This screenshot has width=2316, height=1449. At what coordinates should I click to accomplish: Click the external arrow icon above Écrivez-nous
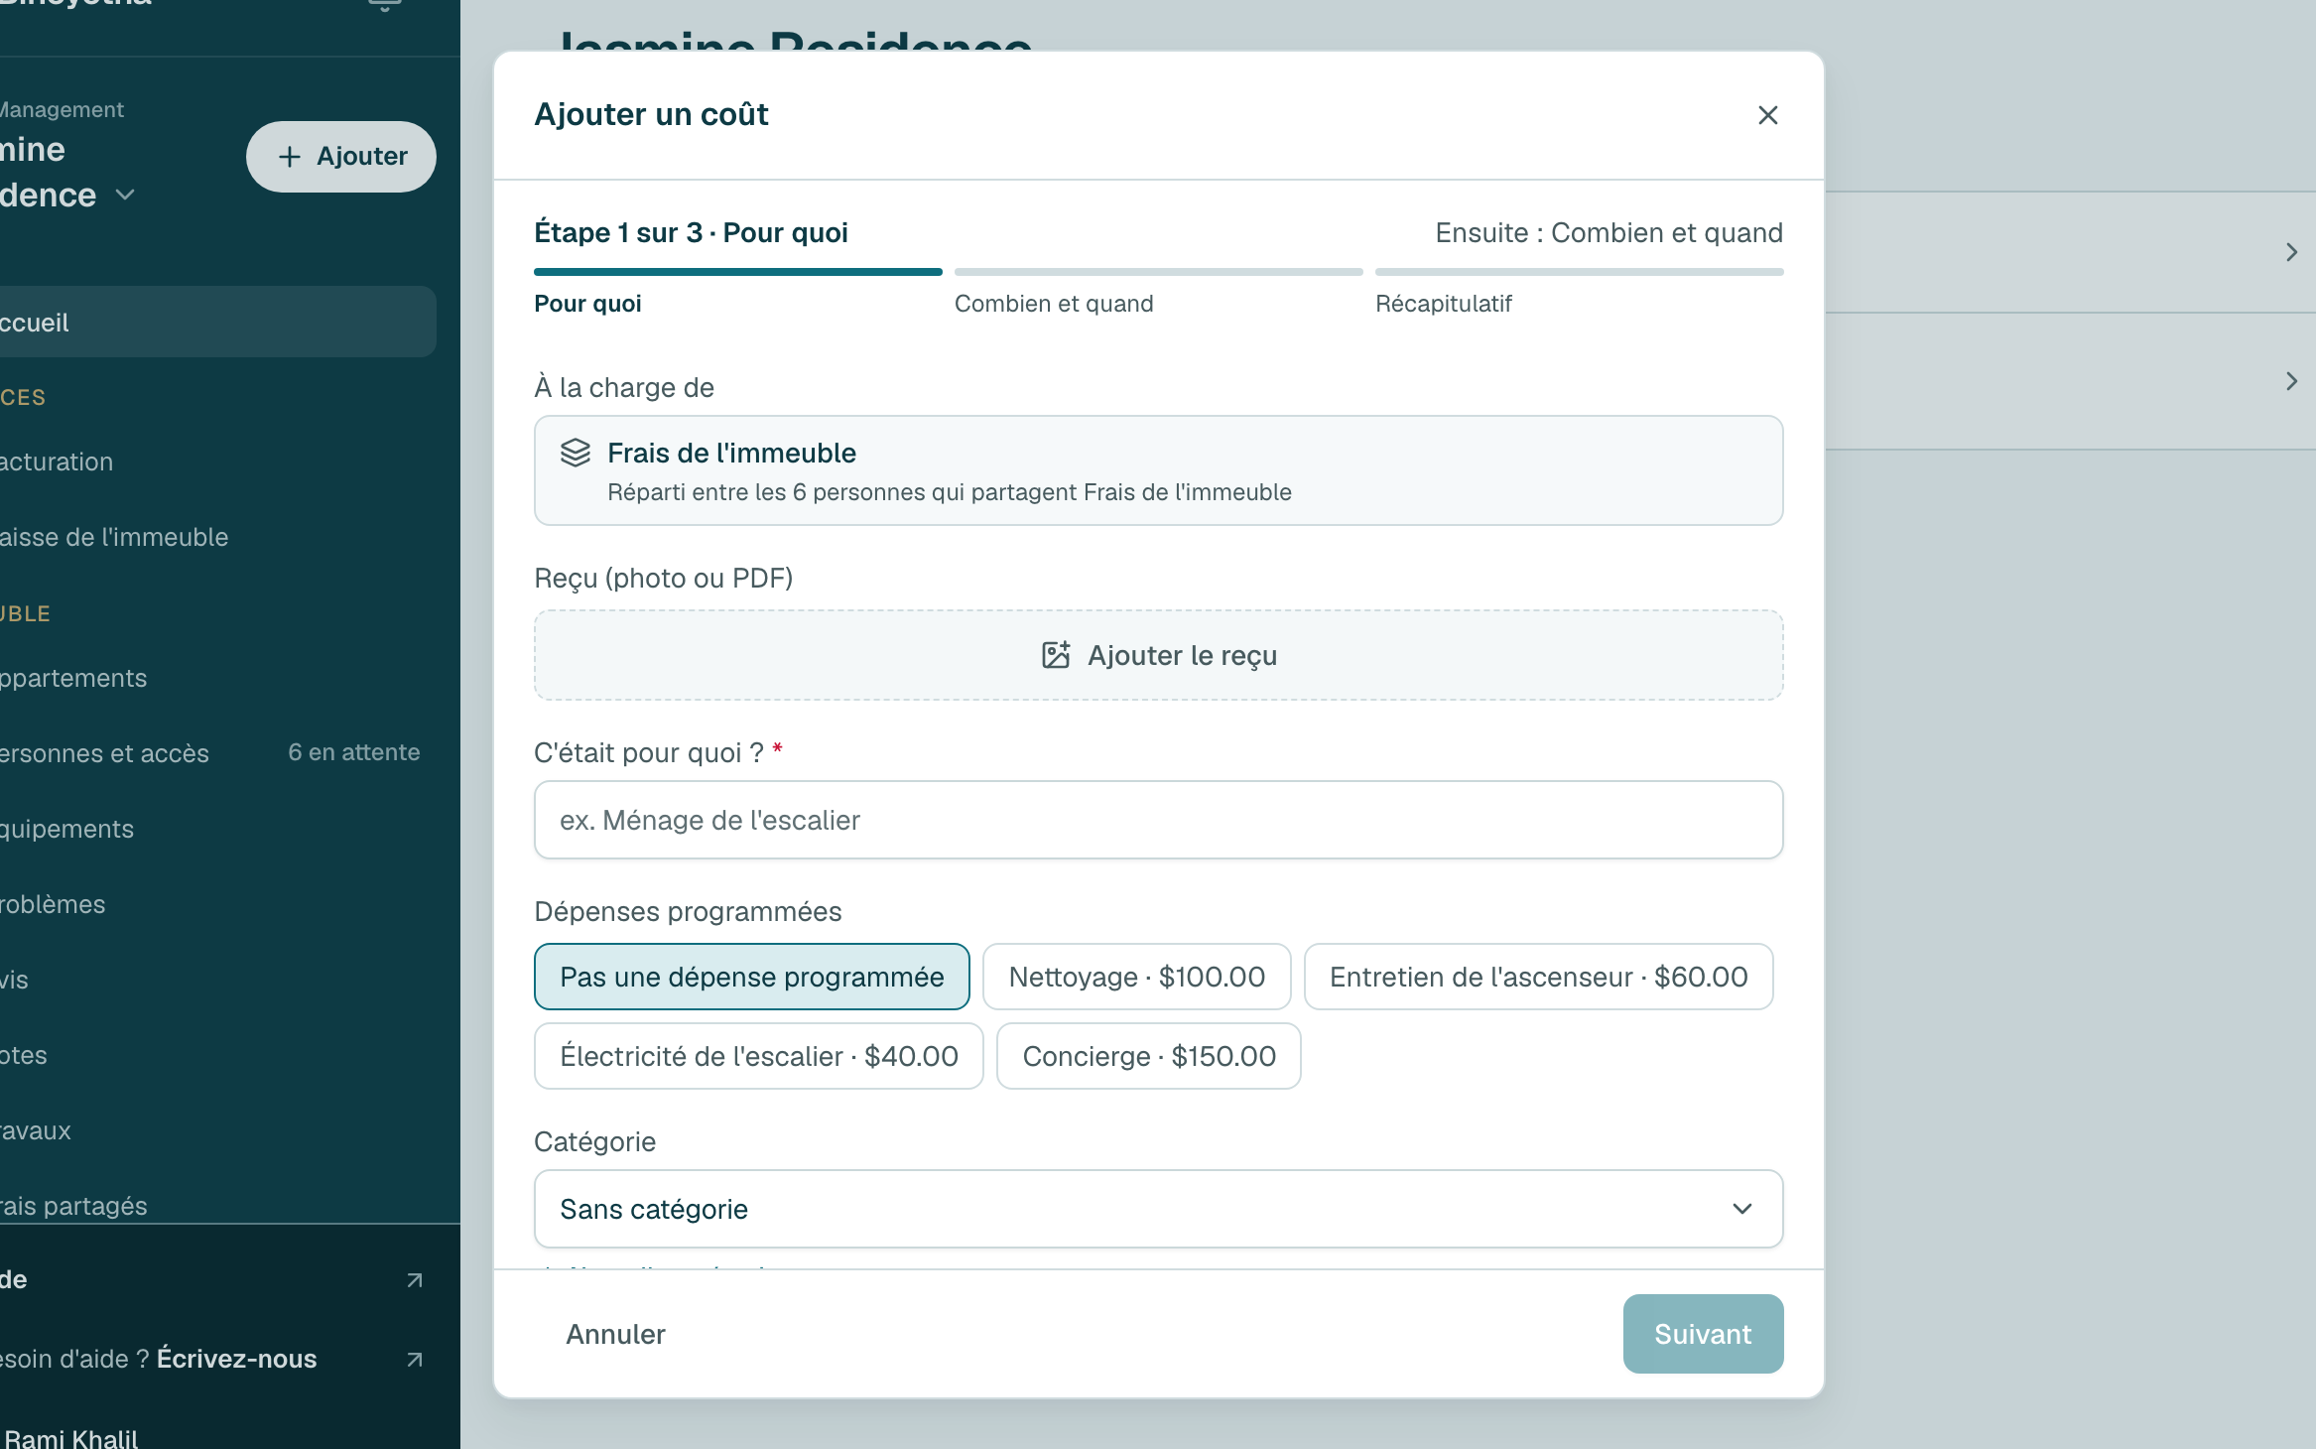tap(415, 1280)
